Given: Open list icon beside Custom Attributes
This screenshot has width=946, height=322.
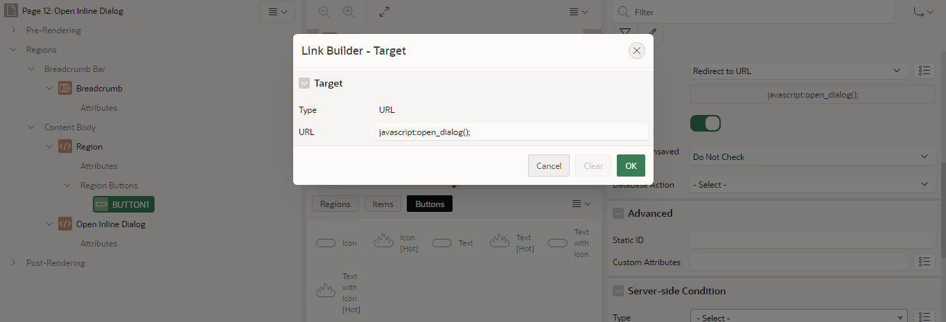Looking at the screenshot, I should [925, 262].
